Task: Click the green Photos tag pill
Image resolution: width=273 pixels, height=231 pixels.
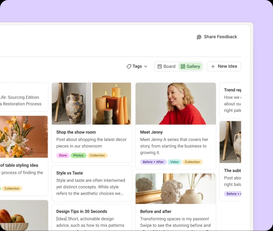Action: coord(78,155)
